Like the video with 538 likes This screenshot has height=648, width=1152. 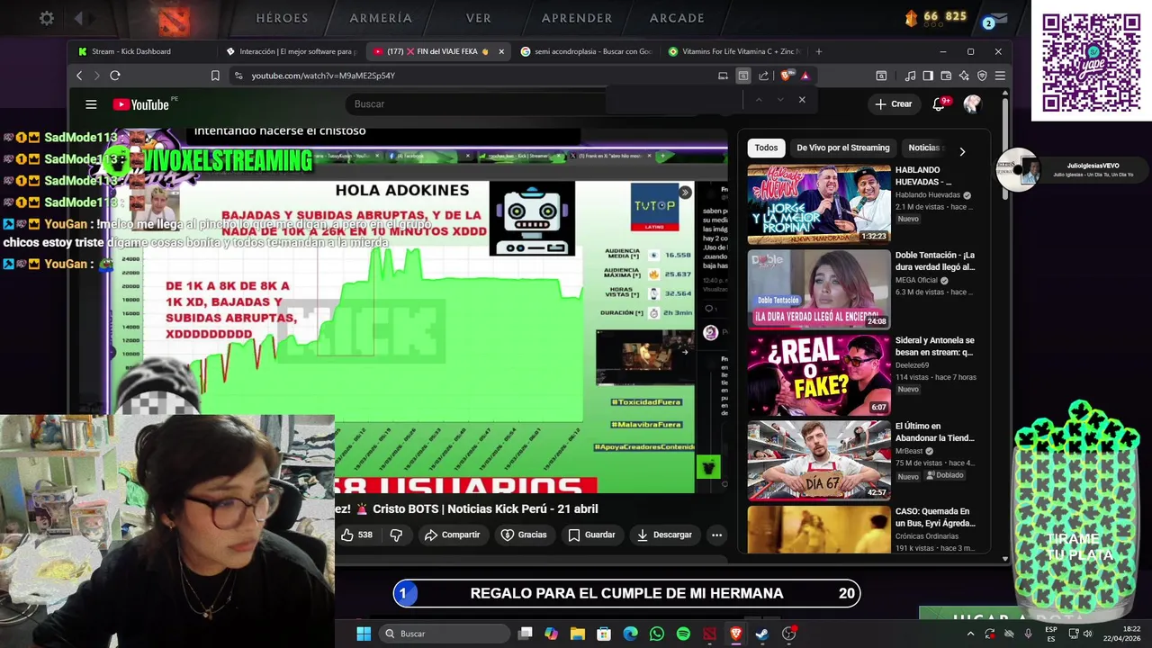pyautogui.click(x=356, y=535)
